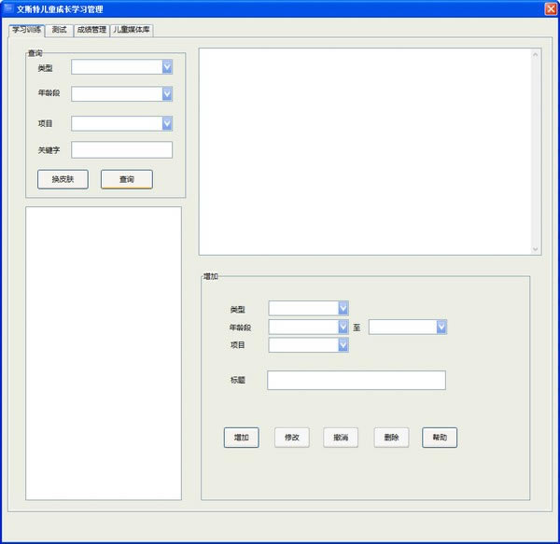This screenshot has height=544, width=560.
Task: Open help with the 帮助 button
Action: (440, 438)
